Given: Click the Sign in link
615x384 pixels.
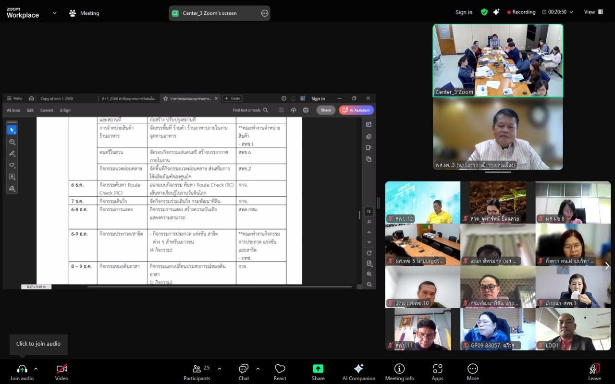Looking at the screenshot, I should [464, 12].
